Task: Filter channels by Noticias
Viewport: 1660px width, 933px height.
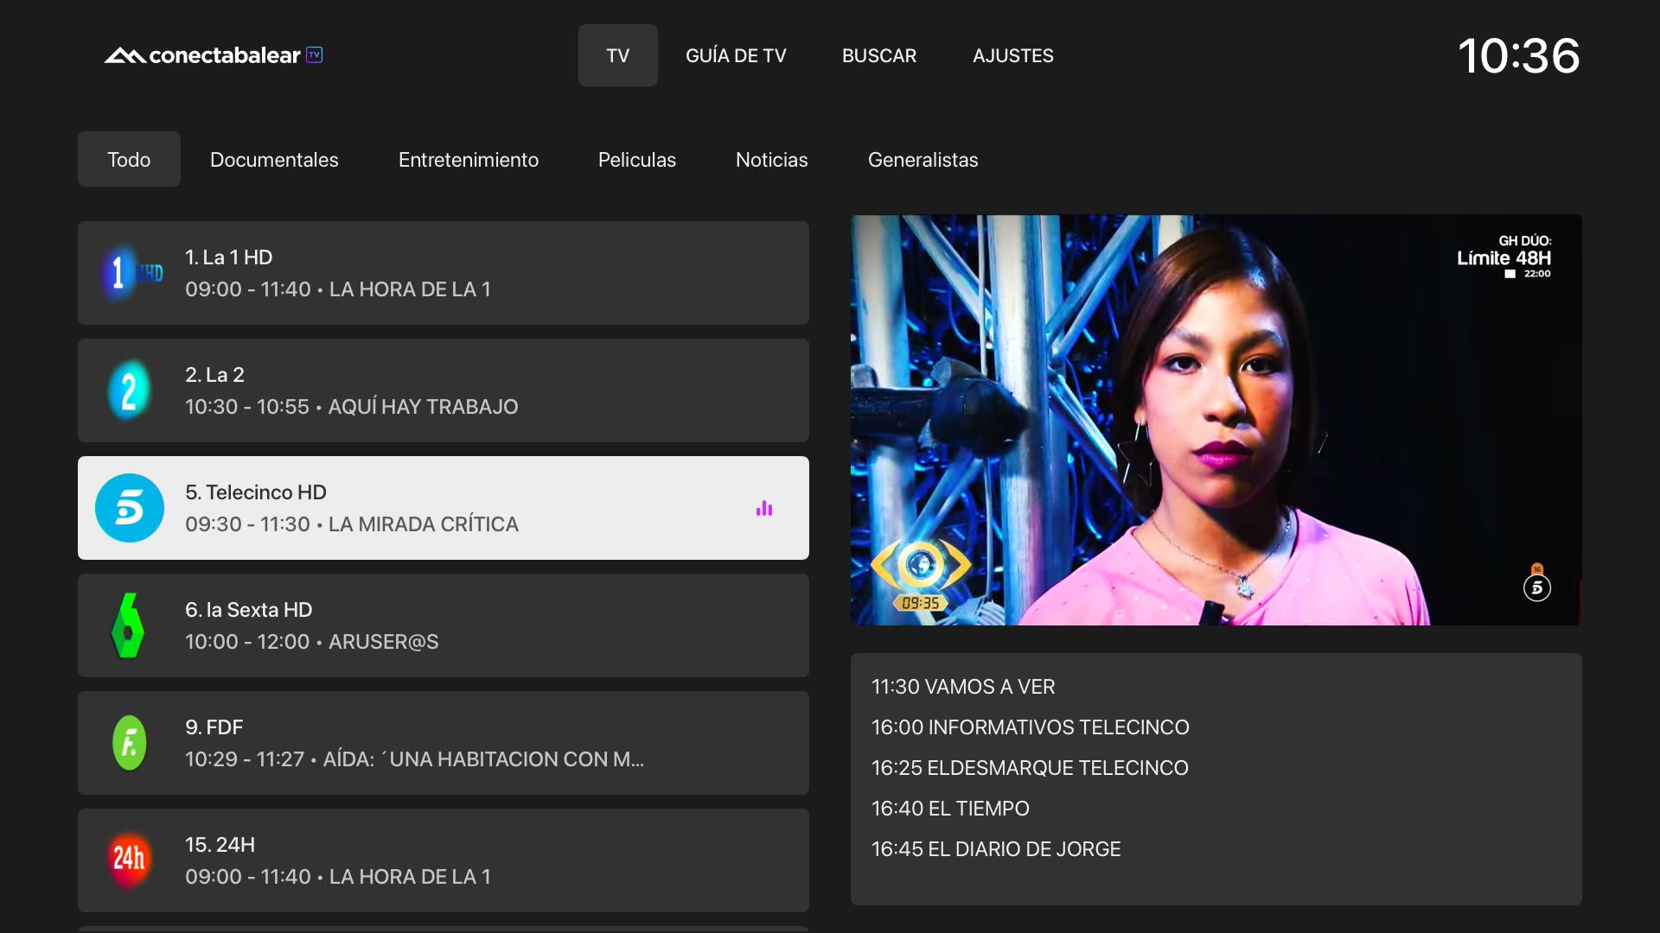Action: pyautogui.click(x=772, y=160)
